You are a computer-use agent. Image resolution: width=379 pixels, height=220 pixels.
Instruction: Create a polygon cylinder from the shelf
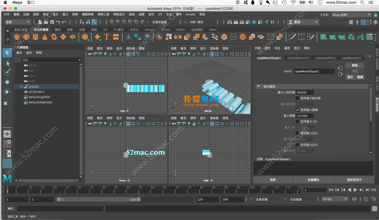click(x=35, y=37)
